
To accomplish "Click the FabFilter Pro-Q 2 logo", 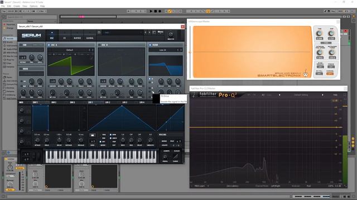I will [x=218, y=94].
